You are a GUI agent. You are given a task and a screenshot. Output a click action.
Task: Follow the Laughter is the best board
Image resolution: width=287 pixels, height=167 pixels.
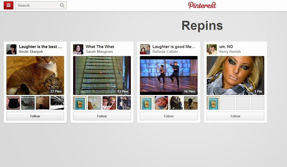coord(35,116)
